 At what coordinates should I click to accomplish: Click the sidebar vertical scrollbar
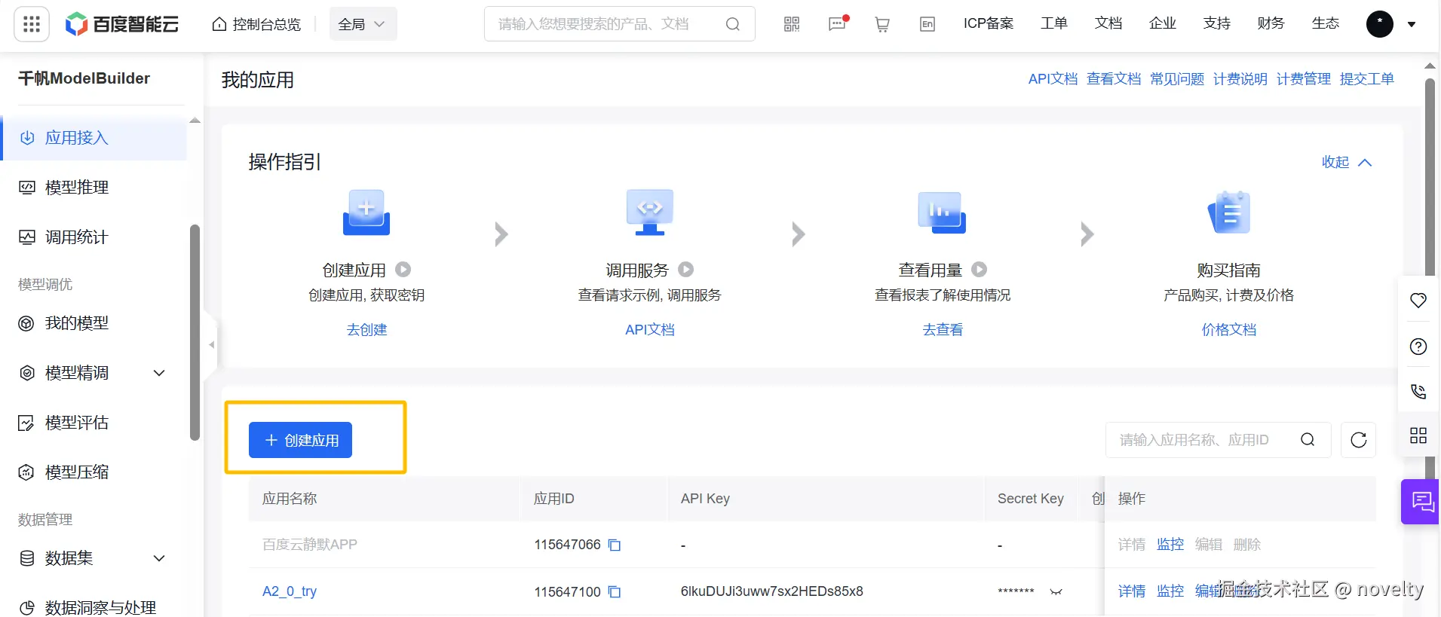point(195,331)
